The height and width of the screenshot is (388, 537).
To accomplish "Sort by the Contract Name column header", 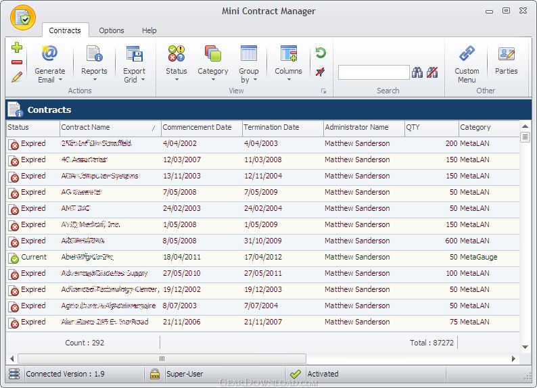I will pyautogui.click(x=110, y=127).
